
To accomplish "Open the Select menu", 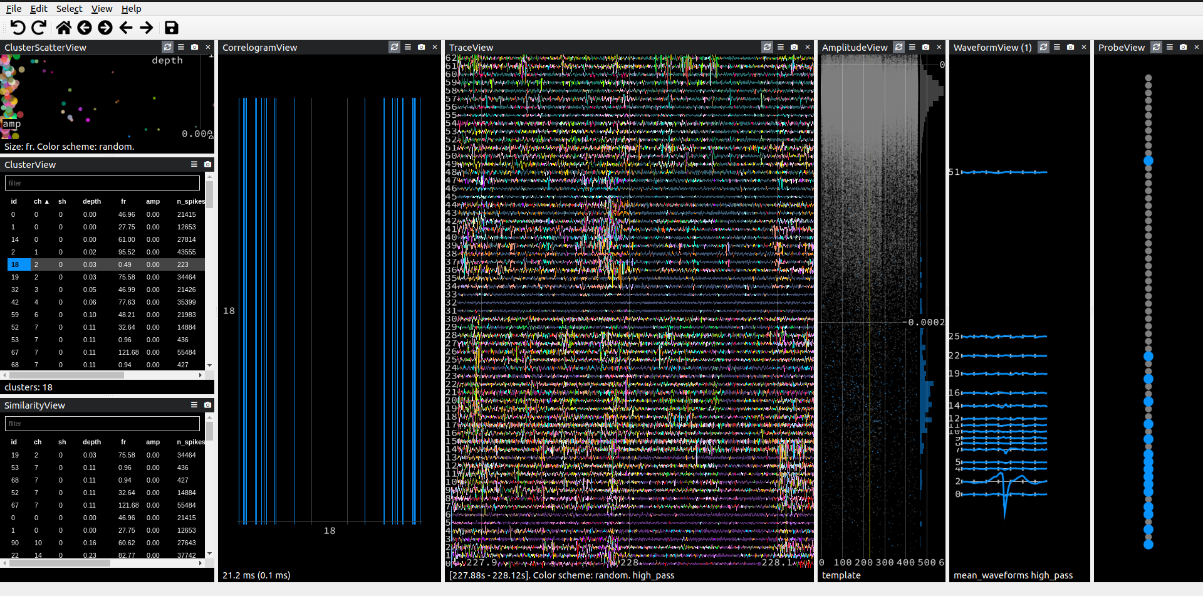I will 69,9.
